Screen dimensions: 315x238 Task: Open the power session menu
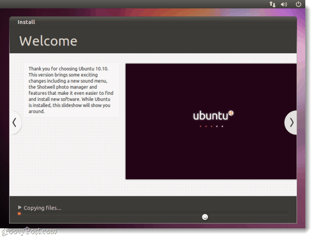(299, 4)
